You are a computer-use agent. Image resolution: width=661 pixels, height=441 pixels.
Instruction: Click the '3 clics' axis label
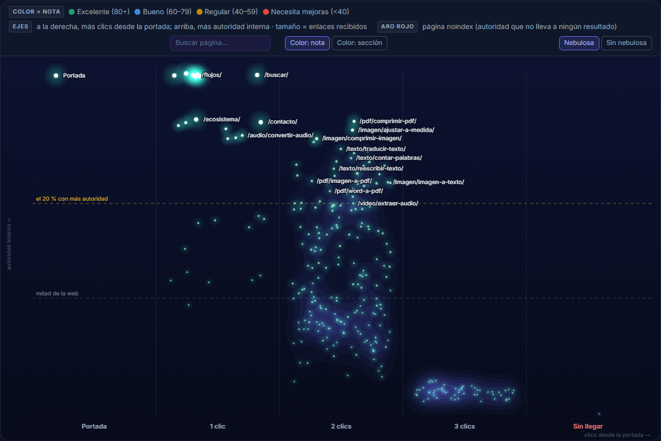464,426
